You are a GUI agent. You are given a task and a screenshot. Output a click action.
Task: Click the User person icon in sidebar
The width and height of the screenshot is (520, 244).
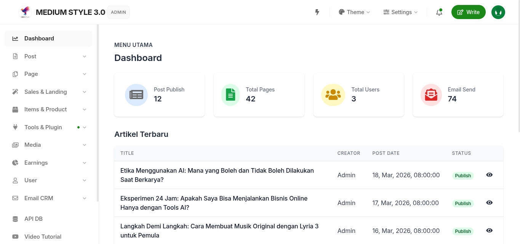click(15, 180)
